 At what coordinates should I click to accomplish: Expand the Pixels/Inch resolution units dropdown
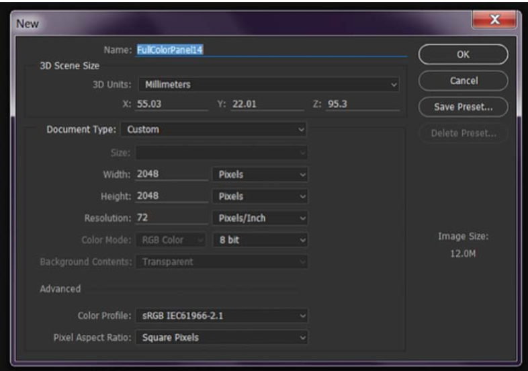pyautogui.click(x=260, y=218)
